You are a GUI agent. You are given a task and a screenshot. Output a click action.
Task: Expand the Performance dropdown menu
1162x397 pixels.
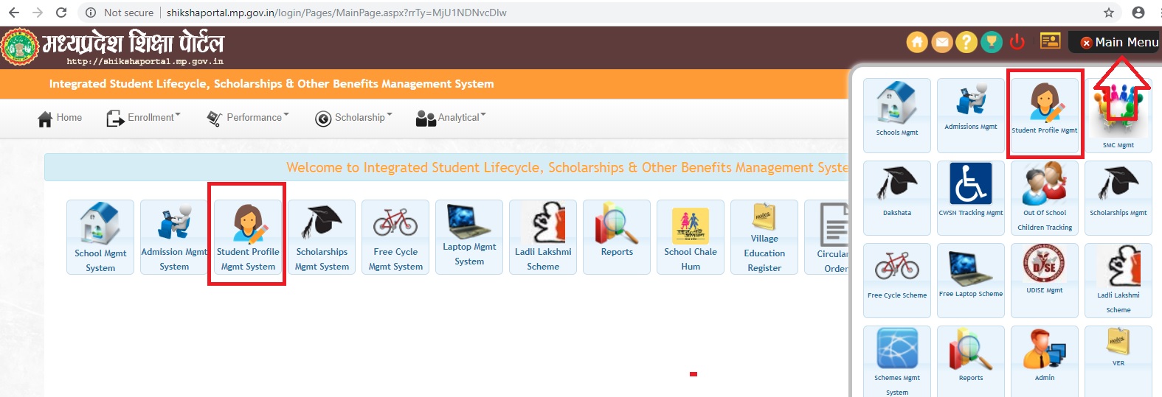click(x=248, y=118)
